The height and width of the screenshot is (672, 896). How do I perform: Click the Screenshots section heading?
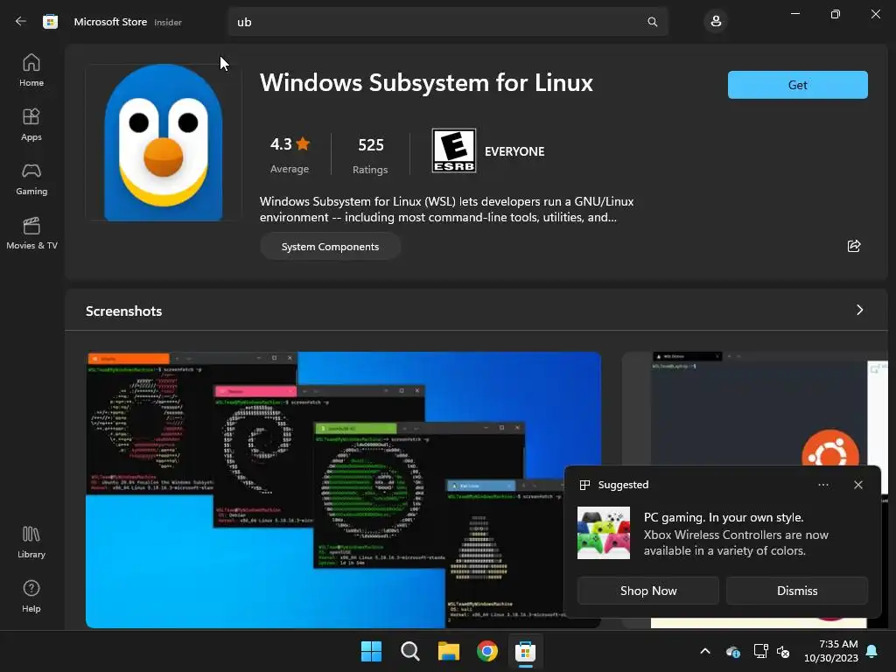coord(124,311)
